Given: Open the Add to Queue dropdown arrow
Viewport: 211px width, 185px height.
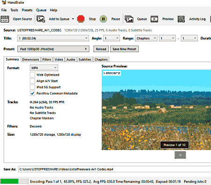Looking at the screenshot, I should (x=73, y=19).
